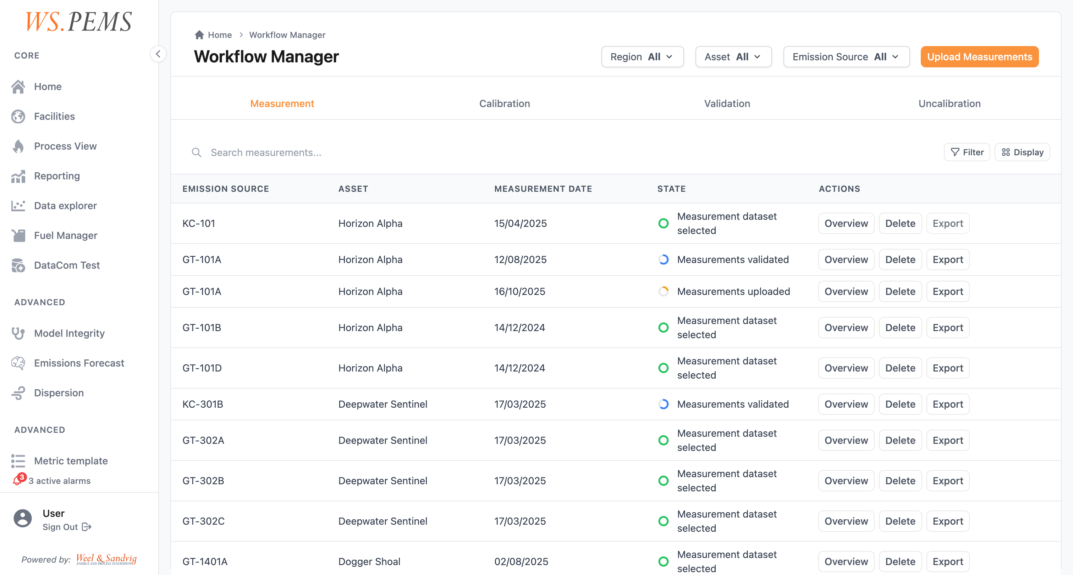Open the Display options
The width and height of the screenshot is (1073, 575).
pos(1022,152)
